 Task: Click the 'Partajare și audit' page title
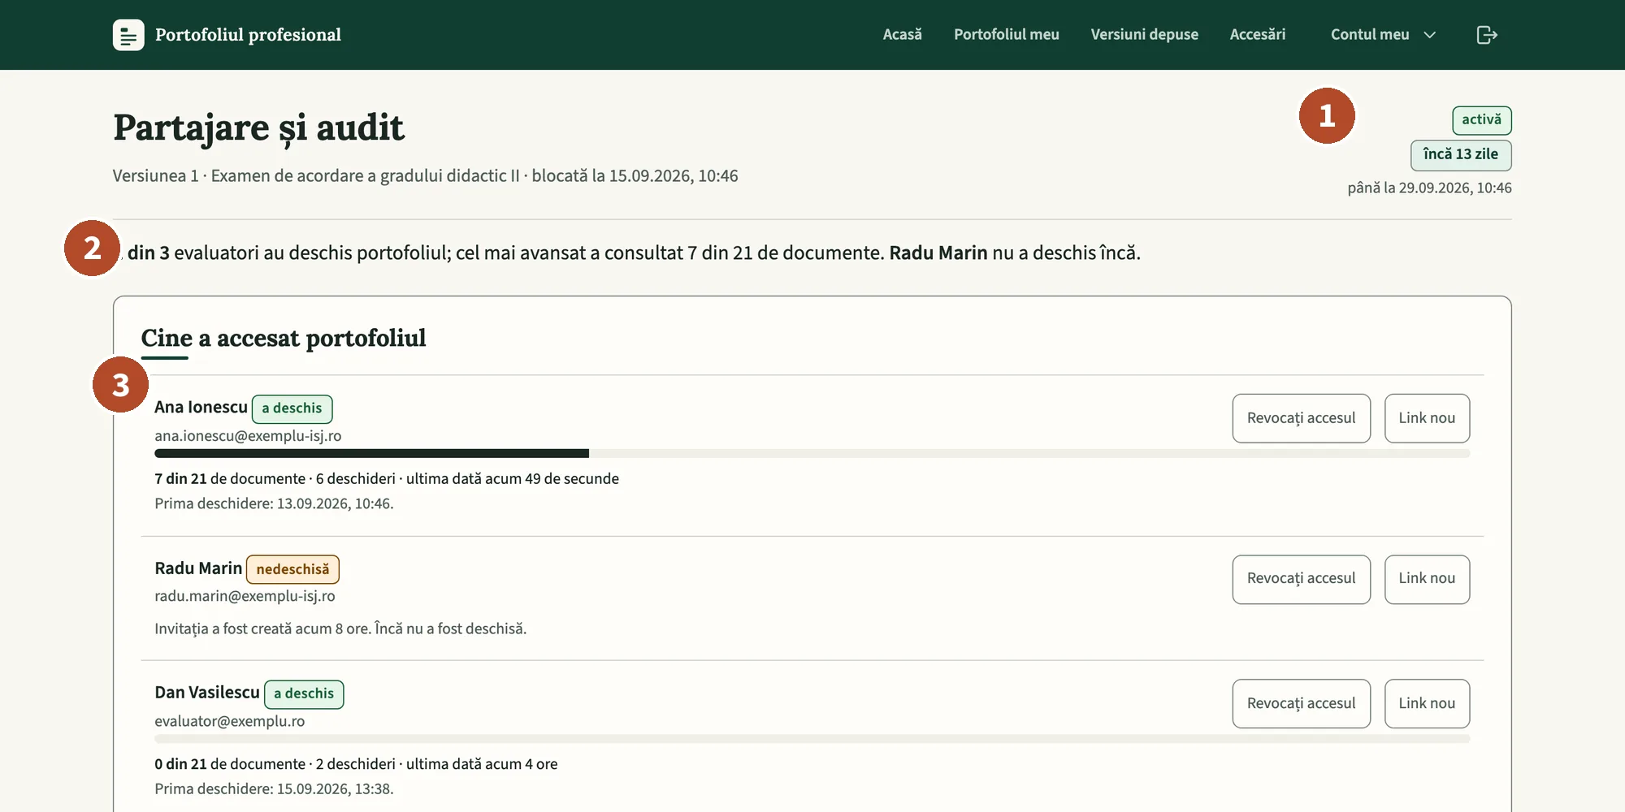tap(258, 128)
